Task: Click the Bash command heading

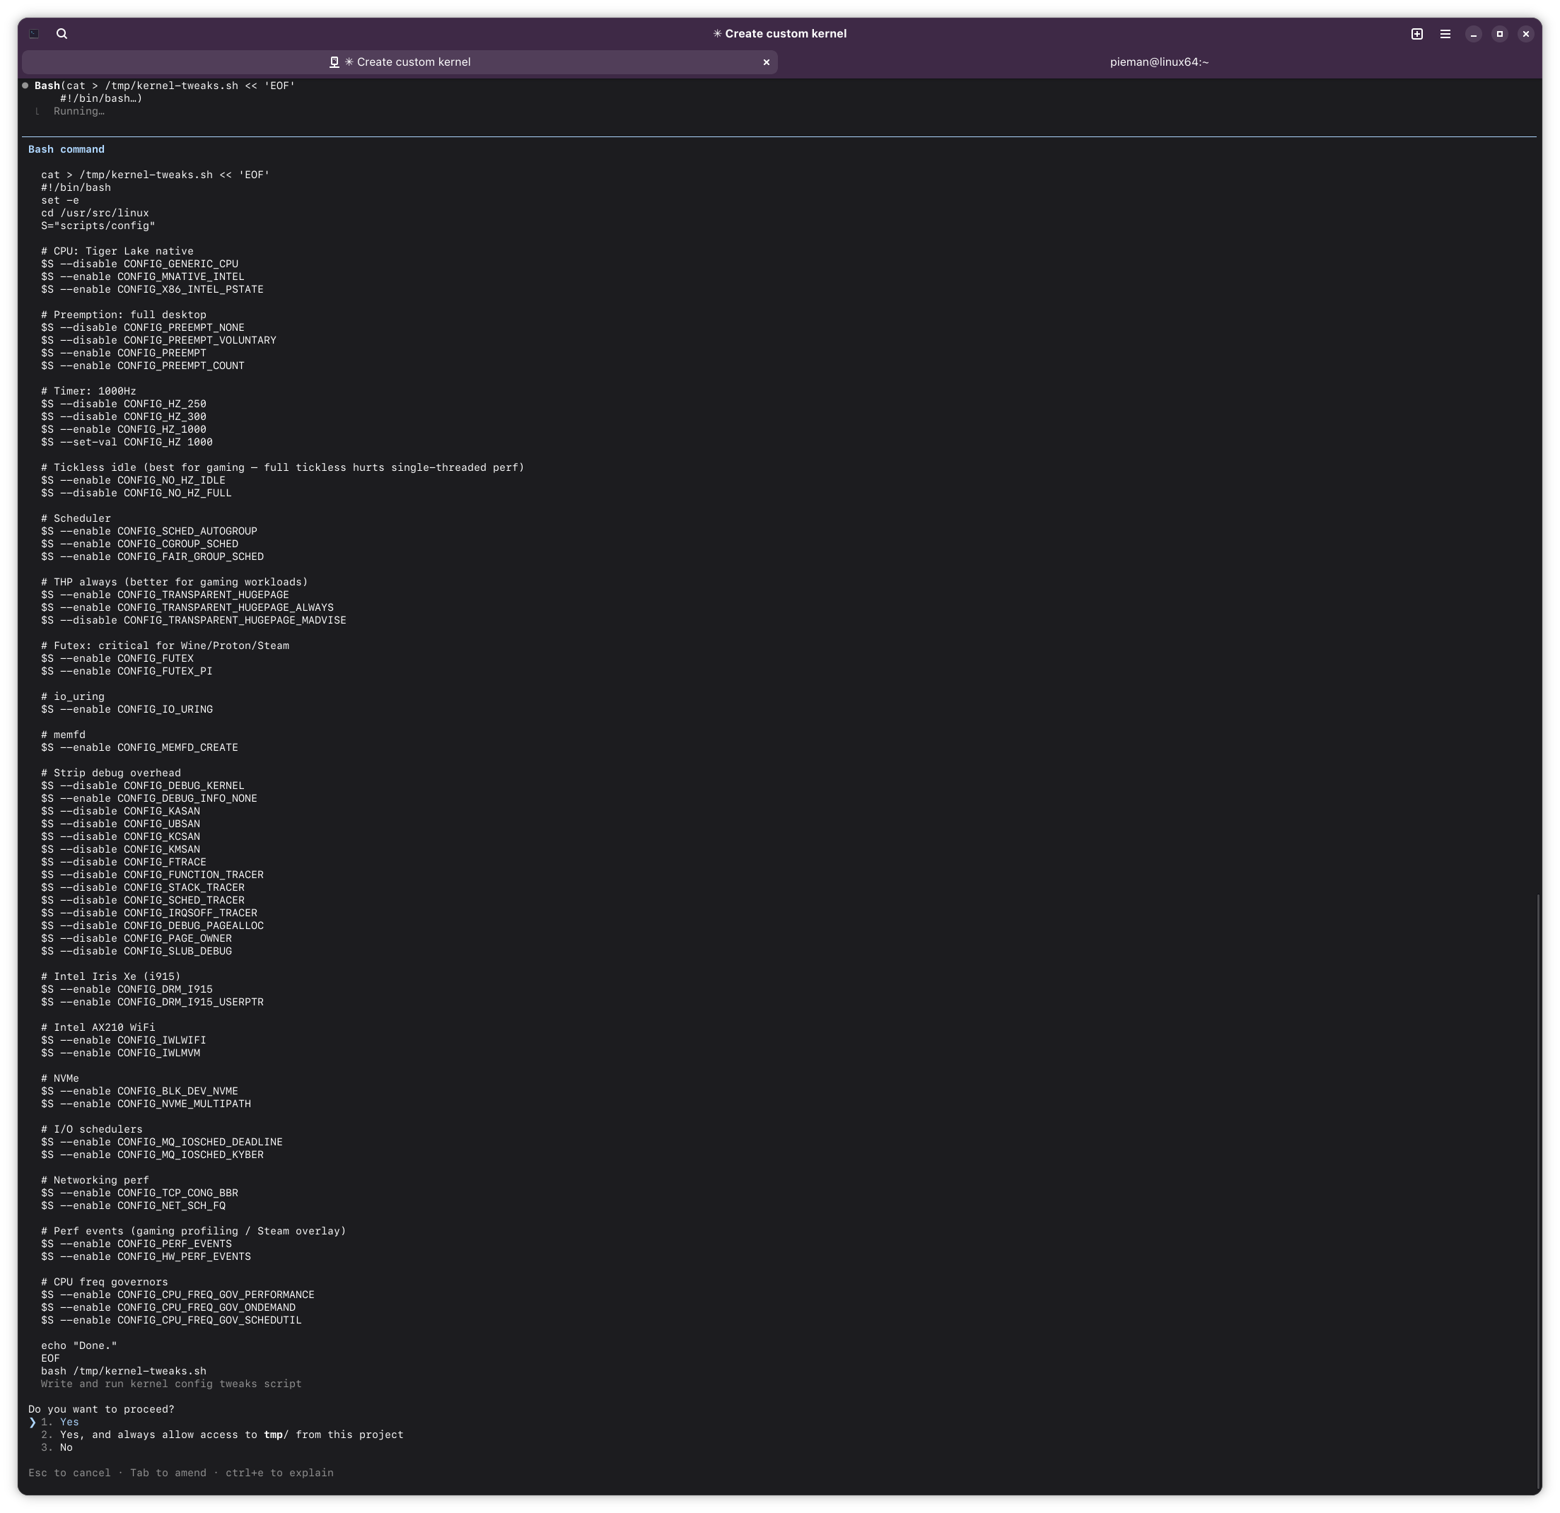Action: 66,150
